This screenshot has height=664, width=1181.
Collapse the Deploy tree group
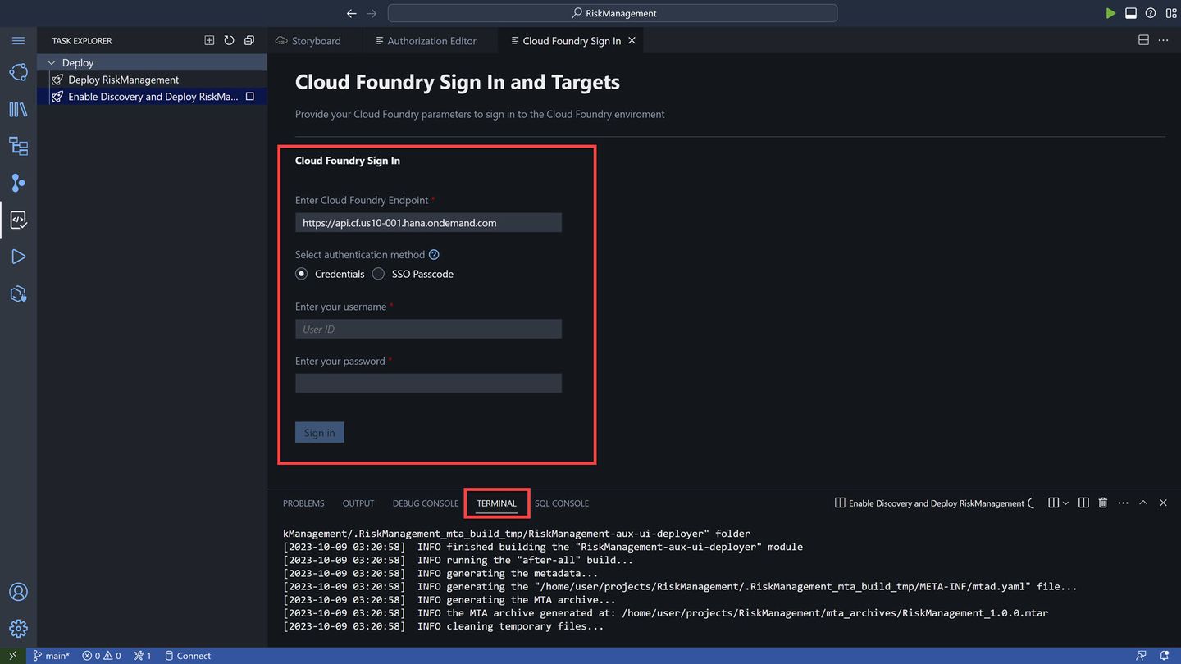click(52, 62)
